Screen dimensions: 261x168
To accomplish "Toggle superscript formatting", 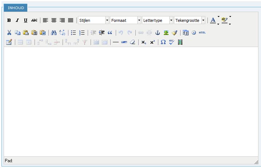I will pyautogui.click(x=152, y=42).
